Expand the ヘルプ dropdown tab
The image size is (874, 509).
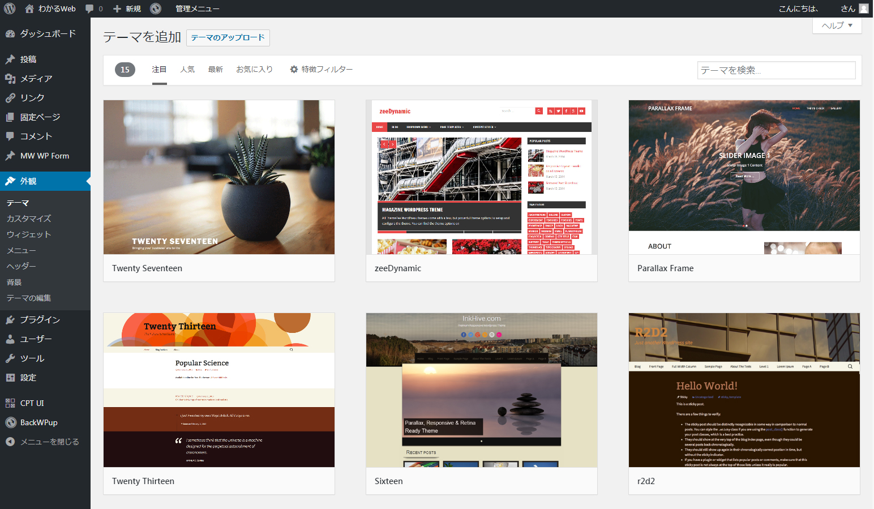pyautogui.click(x=837, y=25)
